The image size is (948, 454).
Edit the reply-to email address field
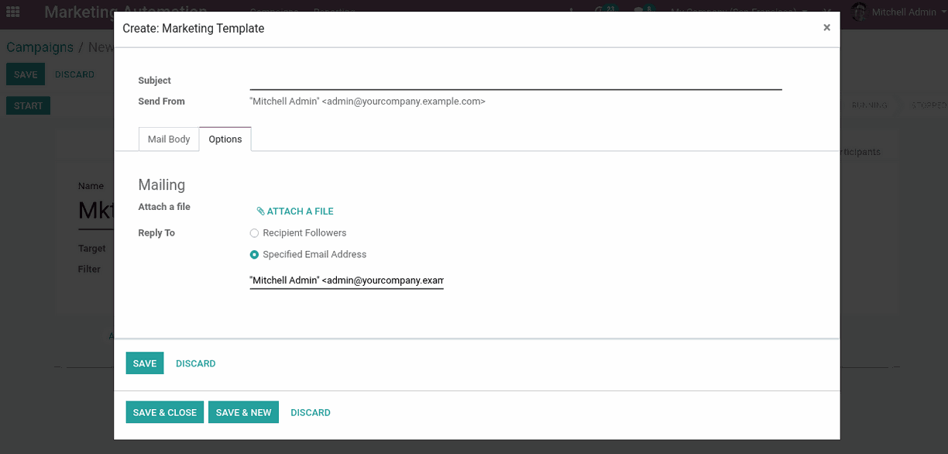point(346,280)
